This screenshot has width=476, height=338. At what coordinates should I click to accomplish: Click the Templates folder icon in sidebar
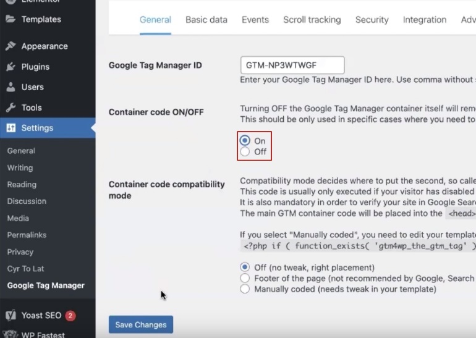(x=11, y=19)
